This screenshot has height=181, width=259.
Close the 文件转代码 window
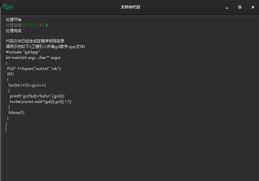(253, 7)
